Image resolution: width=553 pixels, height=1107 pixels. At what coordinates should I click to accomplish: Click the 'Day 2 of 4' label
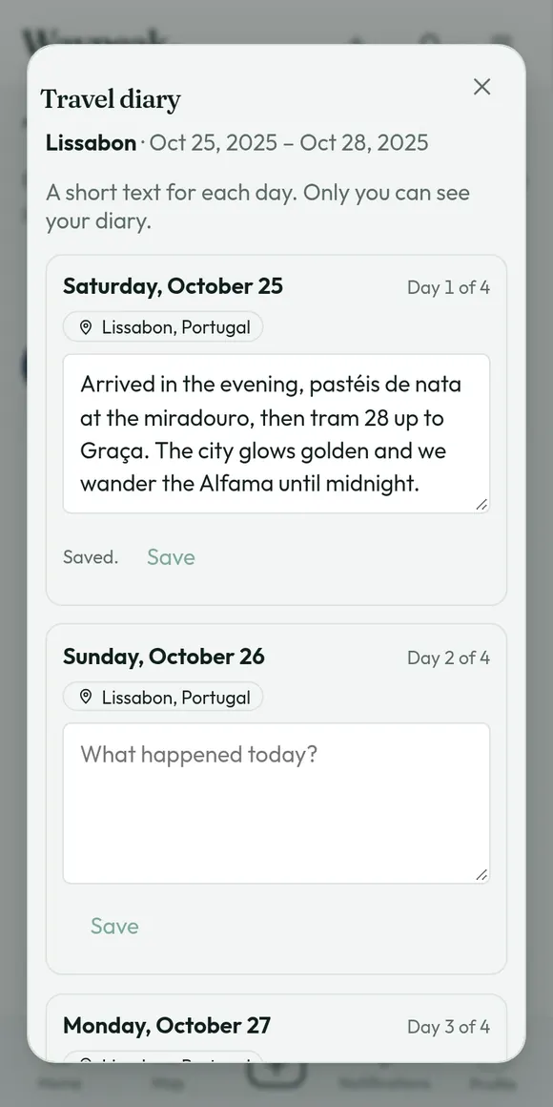click(449, 658)
